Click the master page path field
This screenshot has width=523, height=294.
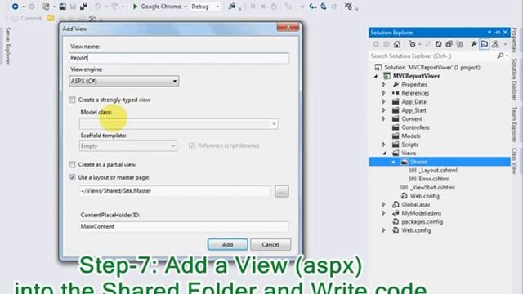click(175, 190)
